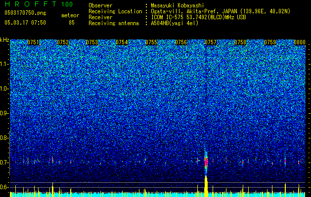Select the observer name Masayuki Kobayashi

[178, 5]
